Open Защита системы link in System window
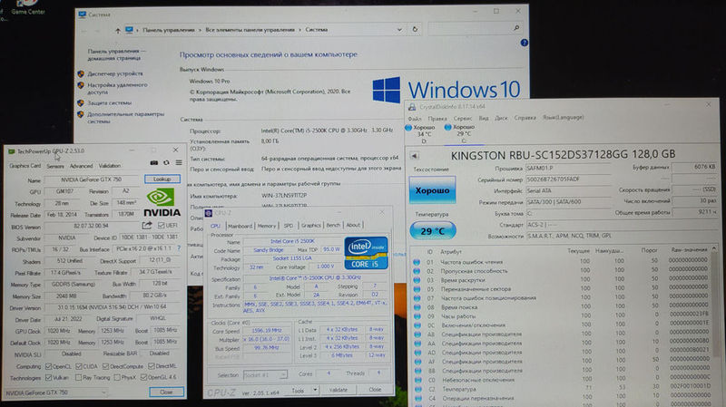726x407 pixels. [109, 102]
